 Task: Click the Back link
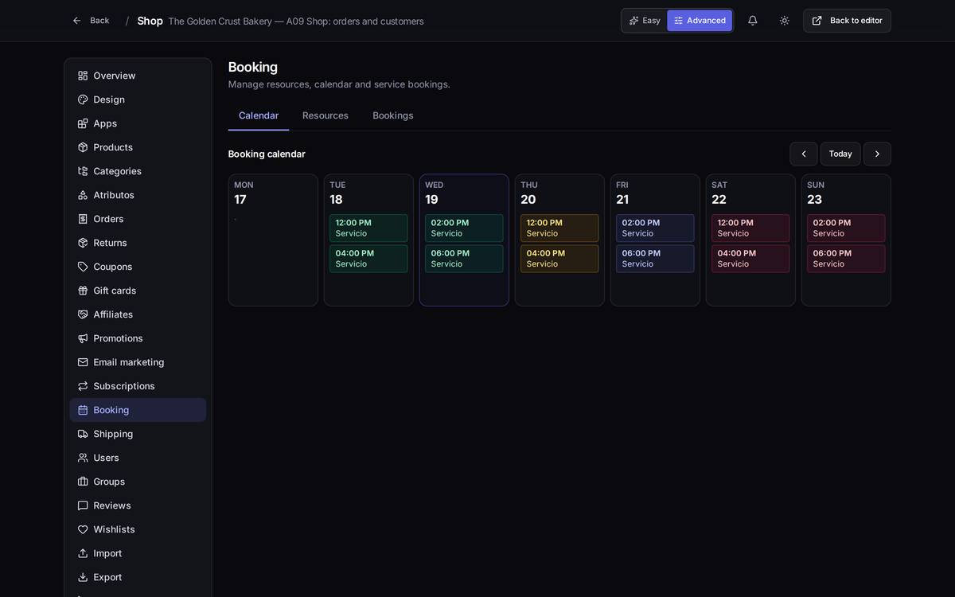91,21
